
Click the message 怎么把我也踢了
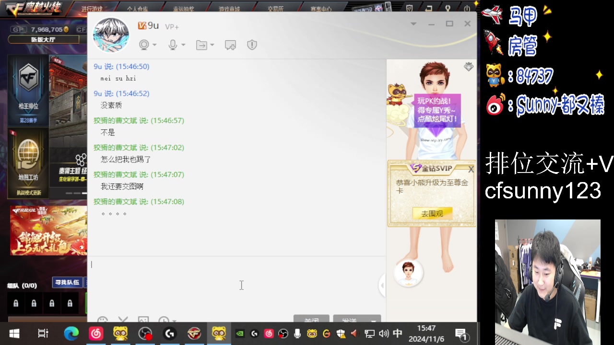click(126, 159)
